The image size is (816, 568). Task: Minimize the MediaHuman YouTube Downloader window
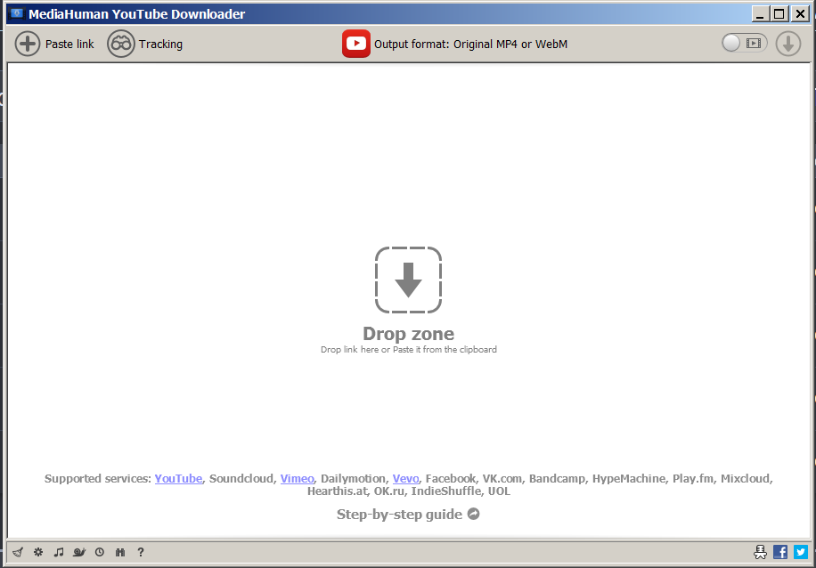click(x=760, y=13)
